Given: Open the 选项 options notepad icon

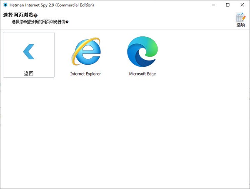Looking at the screenshot, I should (240, 17).
